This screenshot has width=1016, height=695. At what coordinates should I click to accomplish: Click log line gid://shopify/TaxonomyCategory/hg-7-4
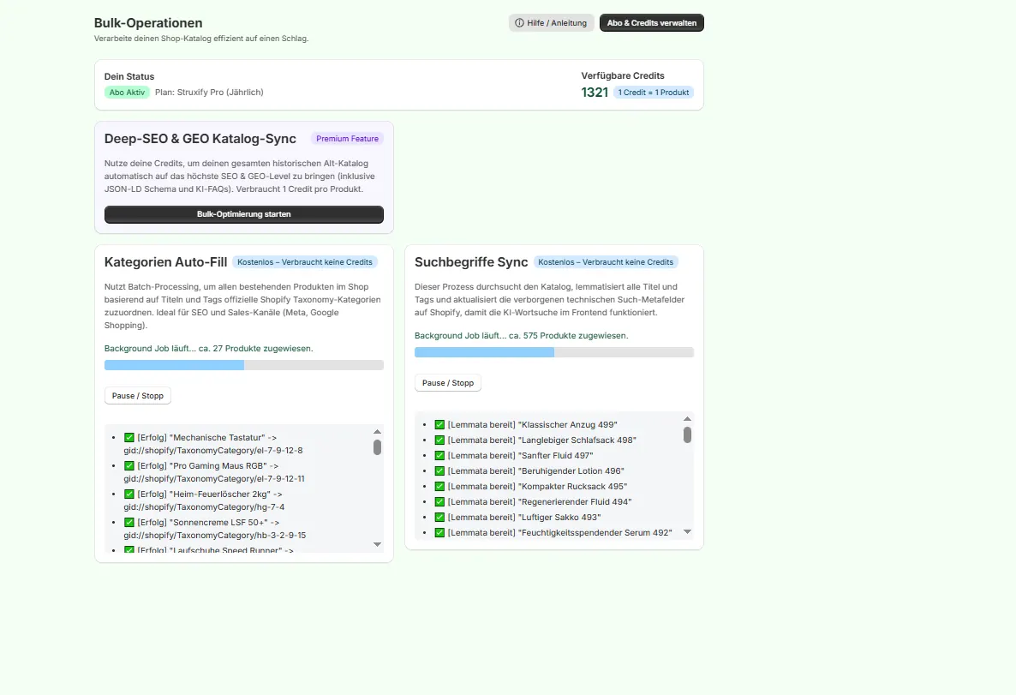coord(204,507)
